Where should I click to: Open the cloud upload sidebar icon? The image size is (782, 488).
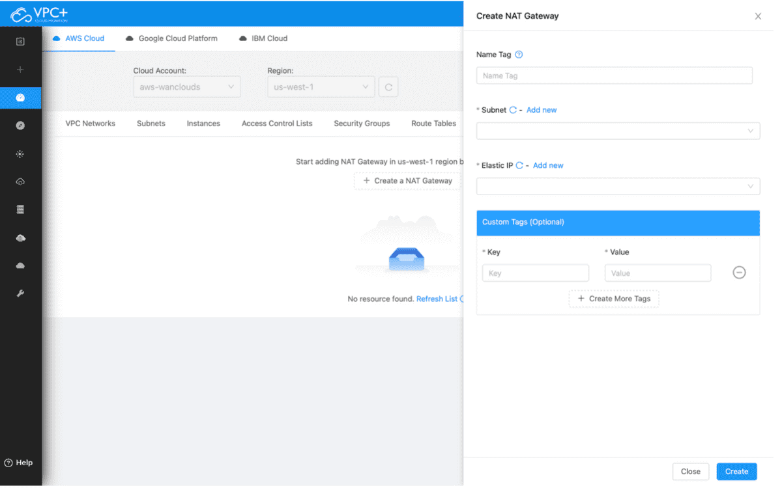pos(20,182)
